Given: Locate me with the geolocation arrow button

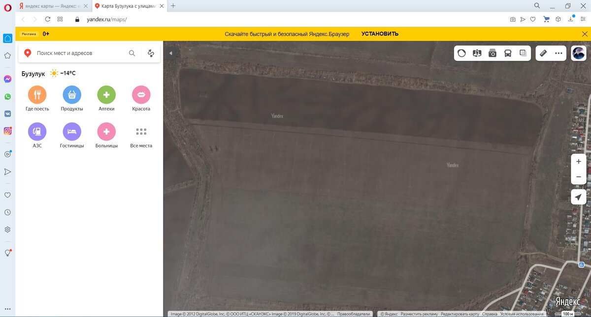Looking at the screenshot, I should tap(578, 197).
